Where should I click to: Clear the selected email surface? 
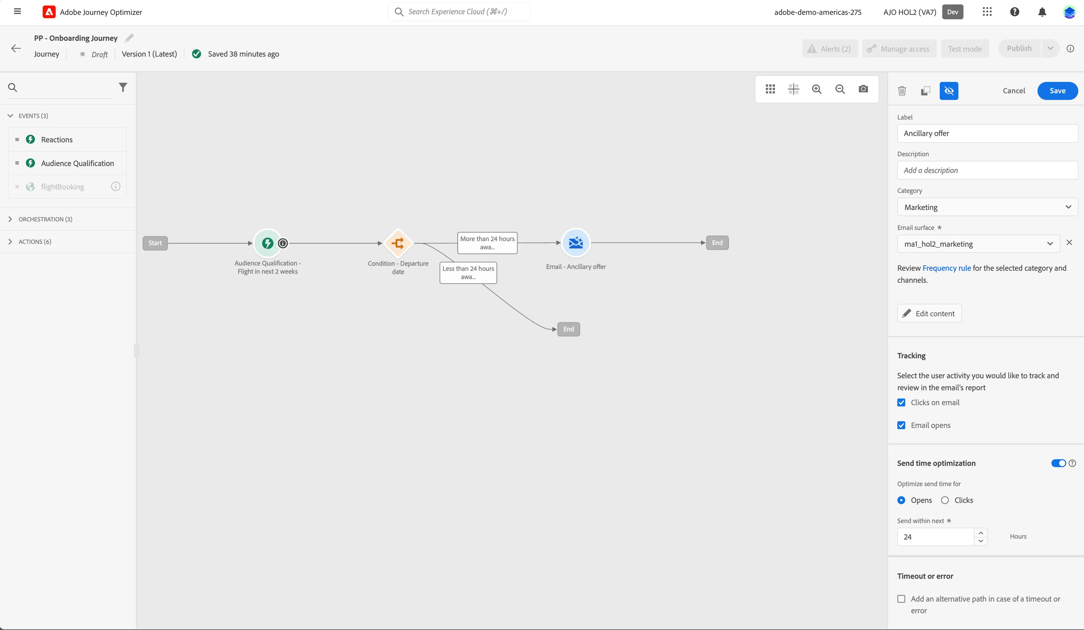(1069, 243)
